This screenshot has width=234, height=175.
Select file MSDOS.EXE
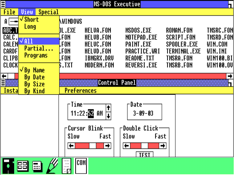click(x=138, y=30)
